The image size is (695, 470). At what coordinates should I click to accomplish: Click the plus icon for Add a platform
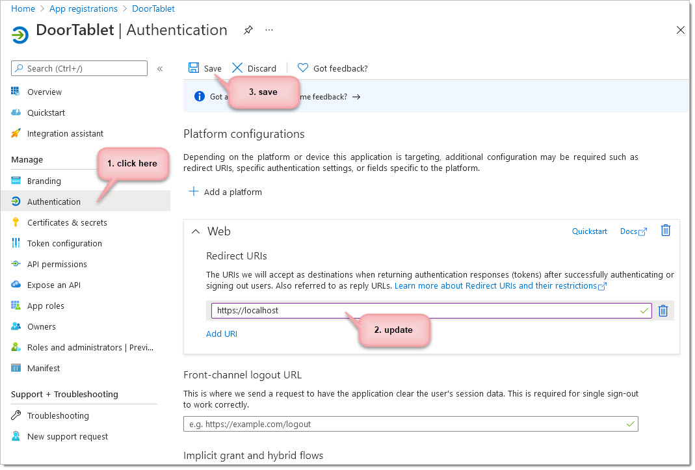click(194, 192)
